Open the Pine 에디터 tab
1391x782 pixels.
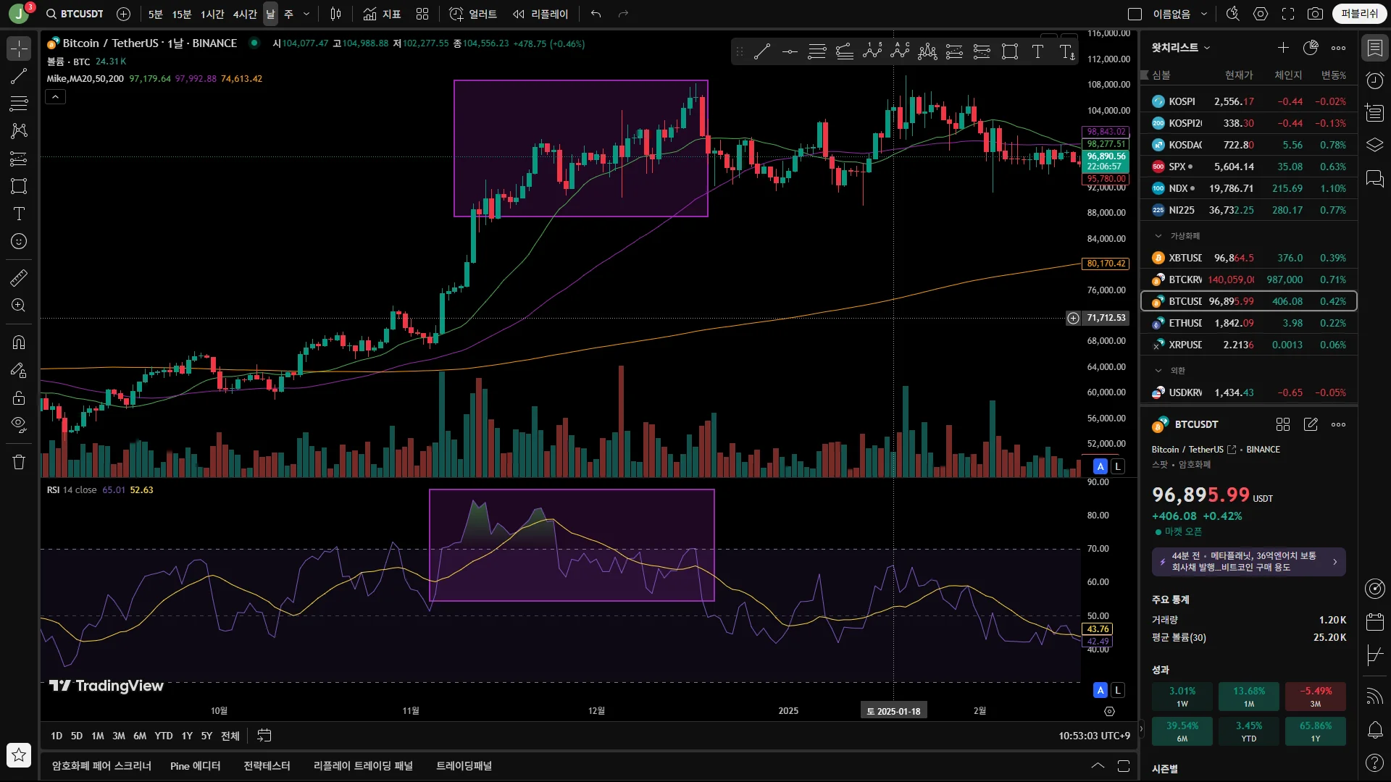click(x=195, y=766)
